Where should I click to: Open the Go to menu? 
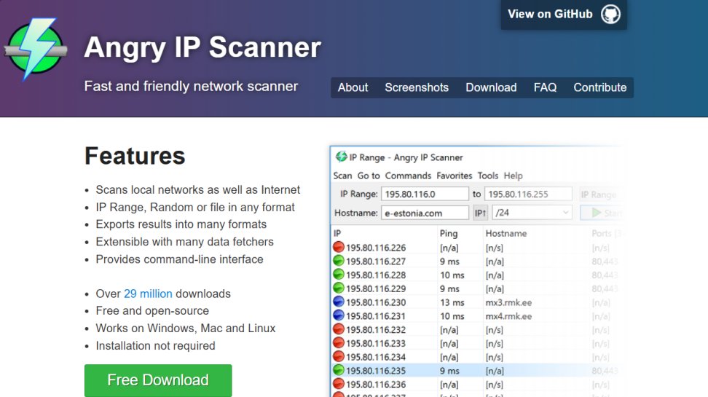tap(369, 176)
